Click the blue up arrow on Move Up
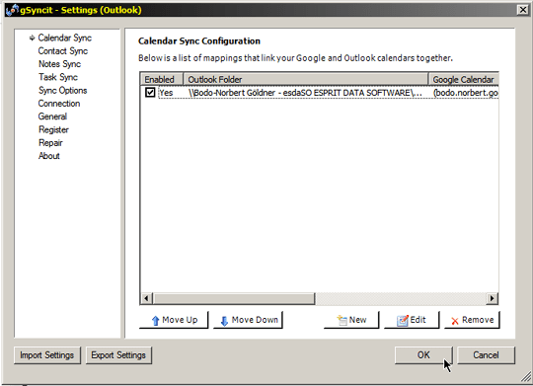This screenshot has width=533, height=386. pos(155,321)
